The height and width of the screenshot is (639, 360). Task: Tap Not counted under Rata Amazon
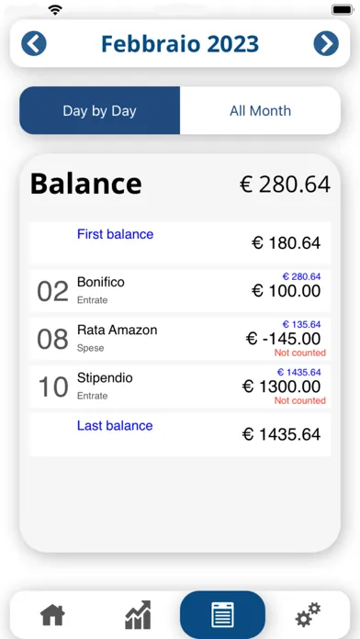coord(300,353)
